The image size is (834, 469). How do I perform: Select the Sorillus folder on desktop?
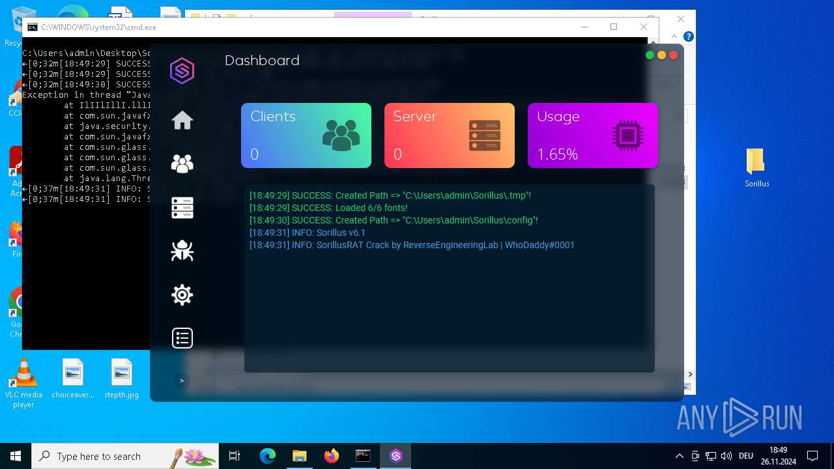tap(757, 168)
